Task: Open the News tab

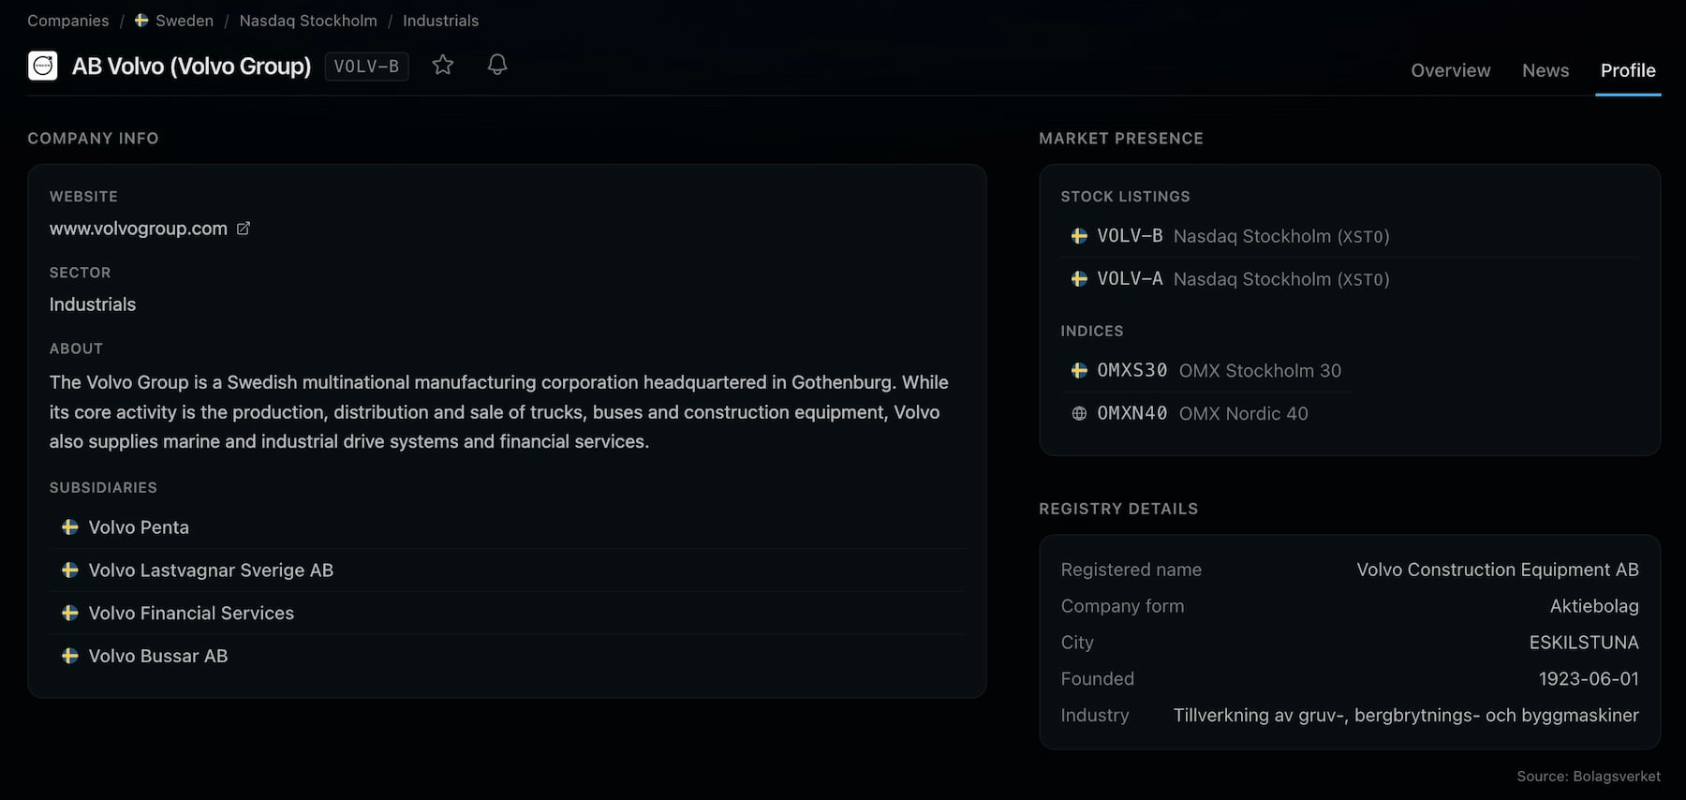Action: (x=1545, y=70)
